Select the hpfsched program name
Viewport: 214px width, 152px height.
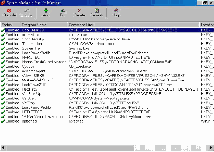pyautogui.click(x=29, y=121)
